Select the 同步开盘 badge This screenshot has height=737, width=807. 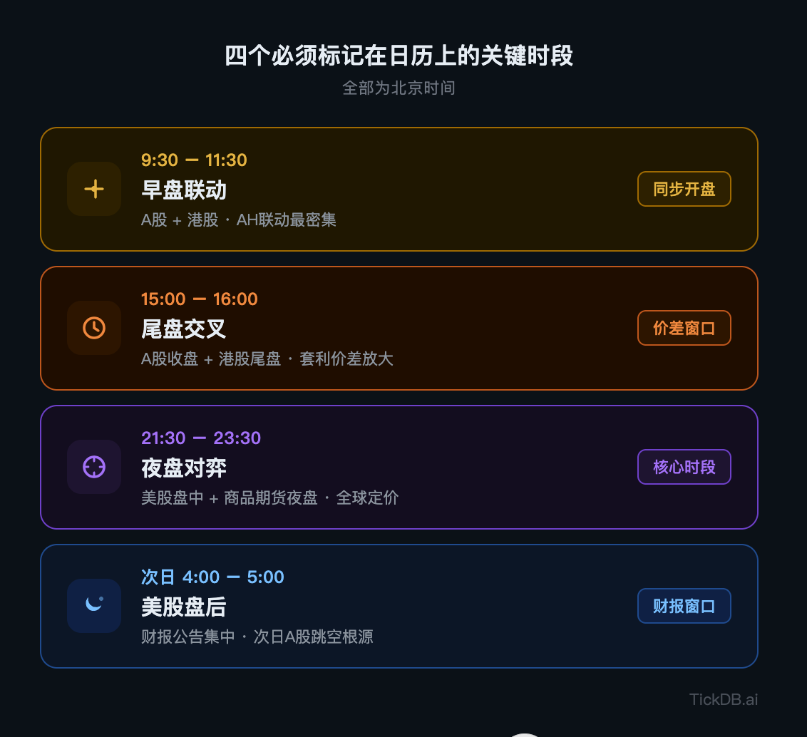[684, 189]
